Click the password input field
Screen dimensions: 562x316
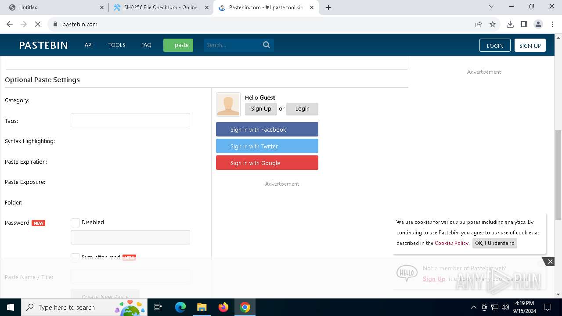coord(130,237)
